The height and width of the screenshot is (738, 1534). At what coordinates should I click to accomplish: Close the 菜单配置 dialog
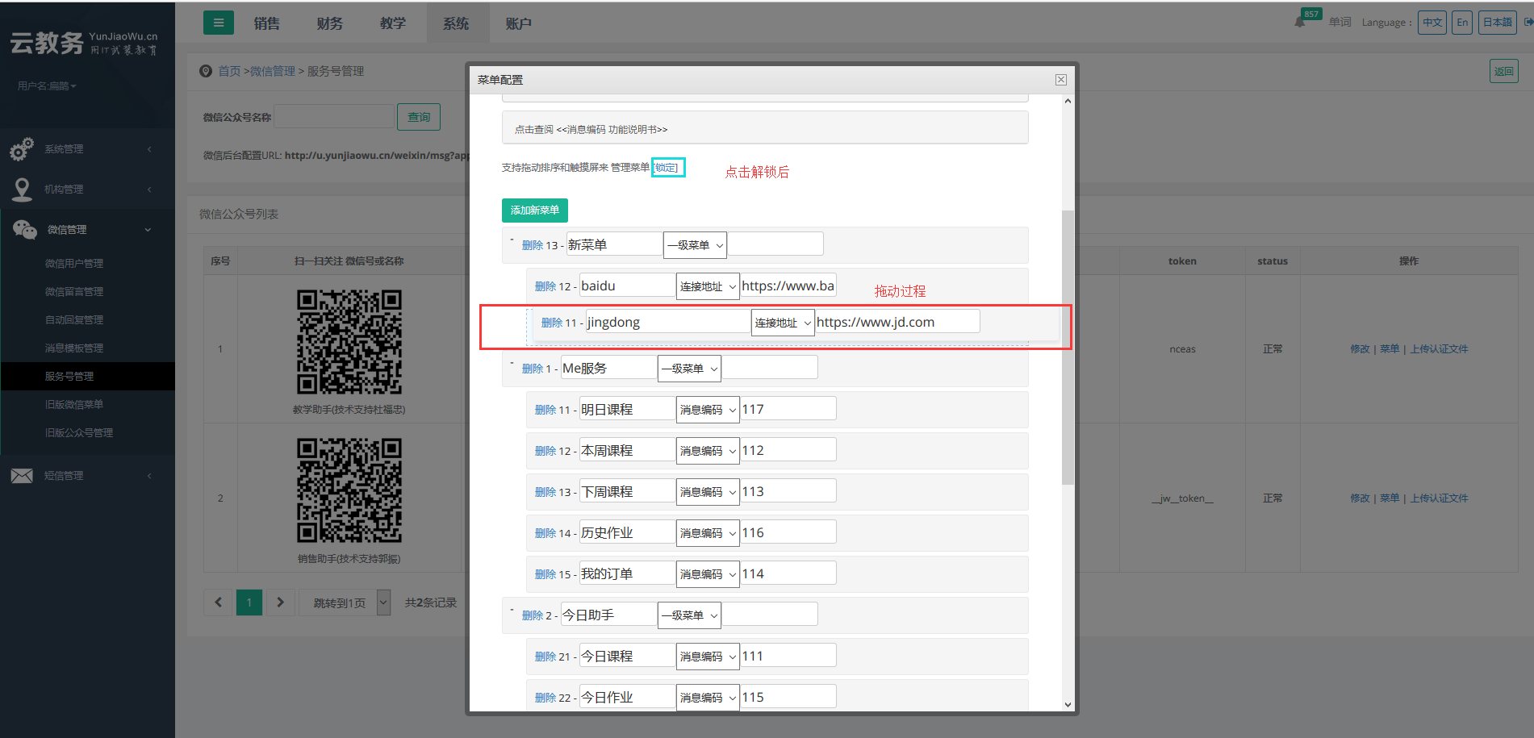coord(1061,80)
